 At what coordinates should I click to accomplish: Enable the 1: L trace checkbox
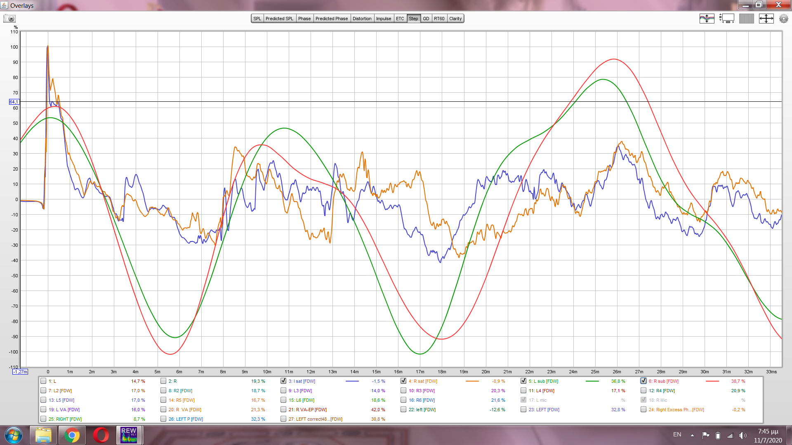click(43, 381)
